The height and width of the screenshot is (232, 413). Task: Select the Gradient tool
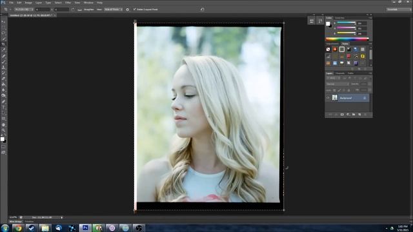tap(3, 84)
